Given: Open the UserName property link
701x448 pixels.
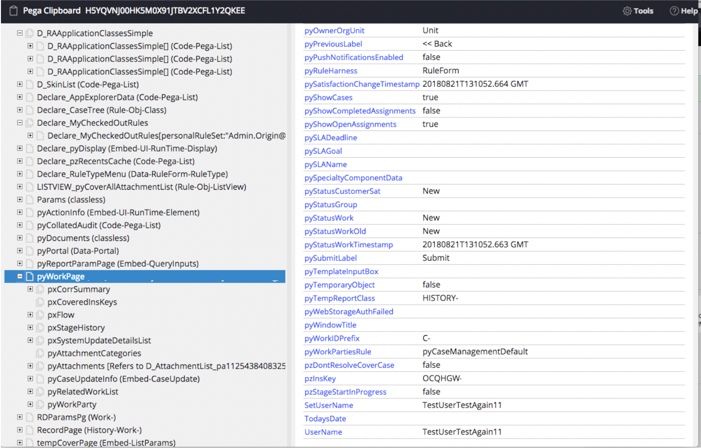Looking at the screenshot, I should coord(323,432).
